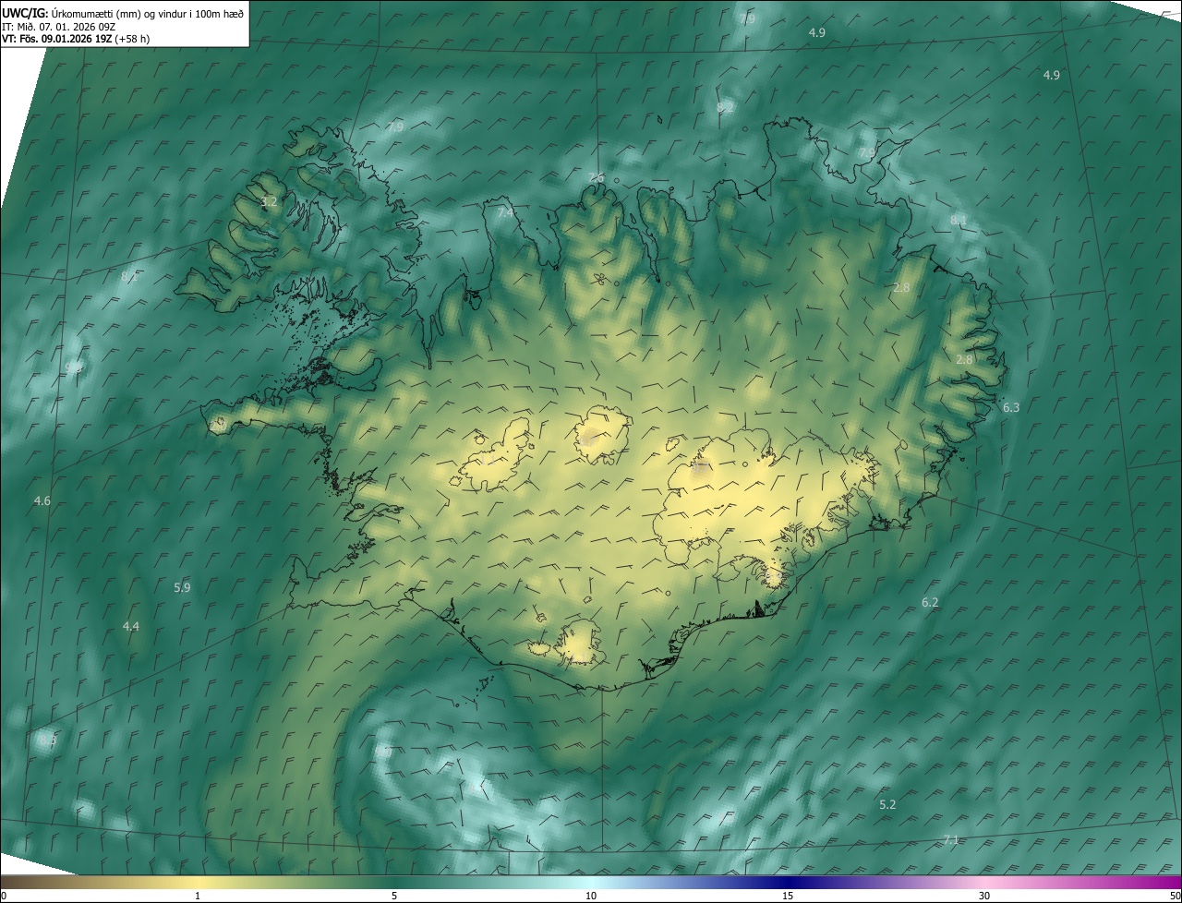
Task: Pick the 3.2 value label over Westfjords
Action: coord(269,201)
